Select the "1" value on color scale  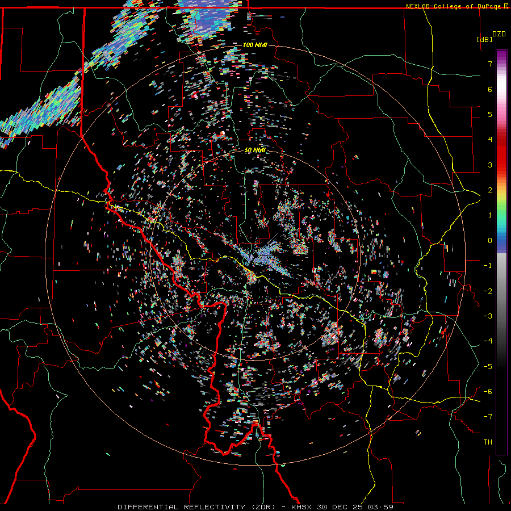pyautogui.click(x=490, y=215)
